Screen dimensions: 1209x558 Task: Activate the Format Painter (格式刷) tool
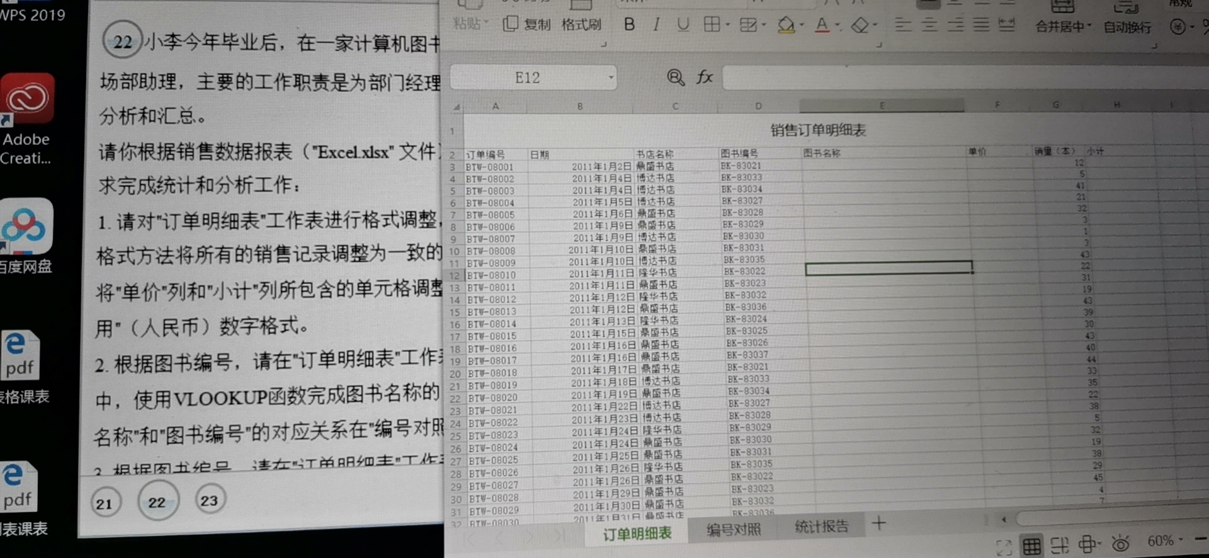[x=581, y=25]
